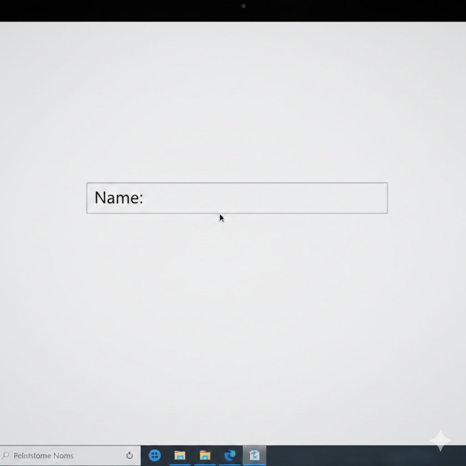Select the highlighted active app taskbar icon

(x=254, y=455)
